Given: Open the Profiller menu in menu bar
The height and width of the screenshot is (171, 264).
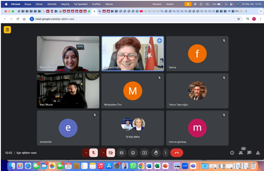Looking at the screenshot, I should (96, 4).
